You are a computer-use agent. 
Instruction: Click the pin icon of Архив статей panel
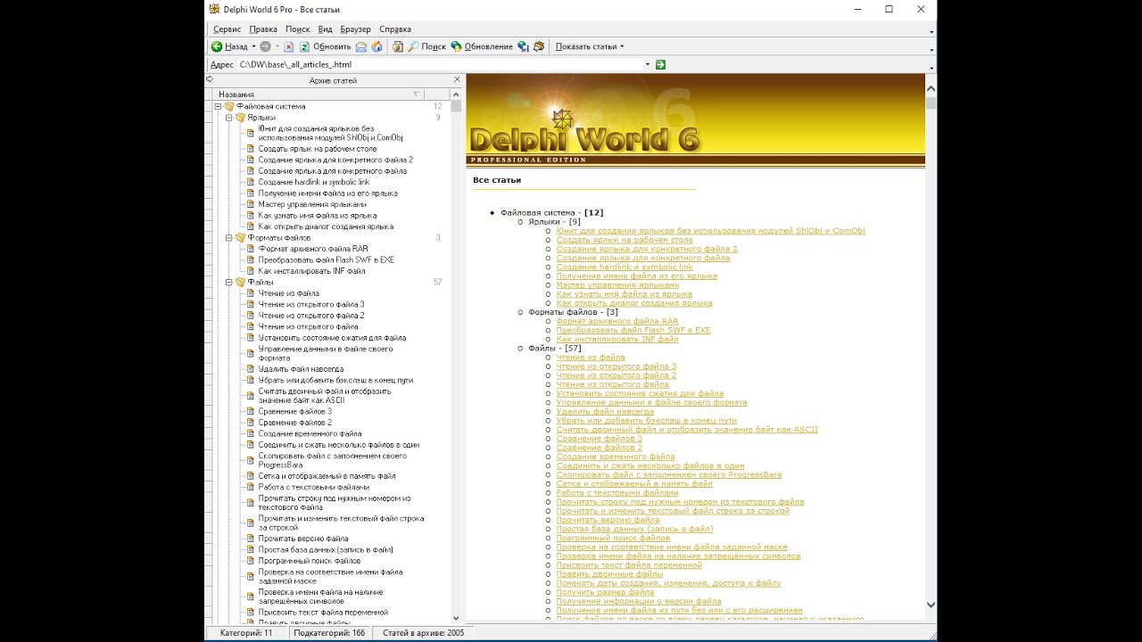pos(210,79)
